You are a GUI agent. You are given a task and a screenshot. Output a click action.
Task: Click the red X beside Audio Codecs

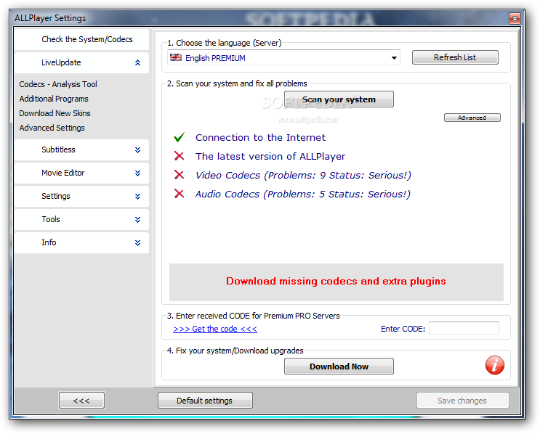tap(179, 194)
